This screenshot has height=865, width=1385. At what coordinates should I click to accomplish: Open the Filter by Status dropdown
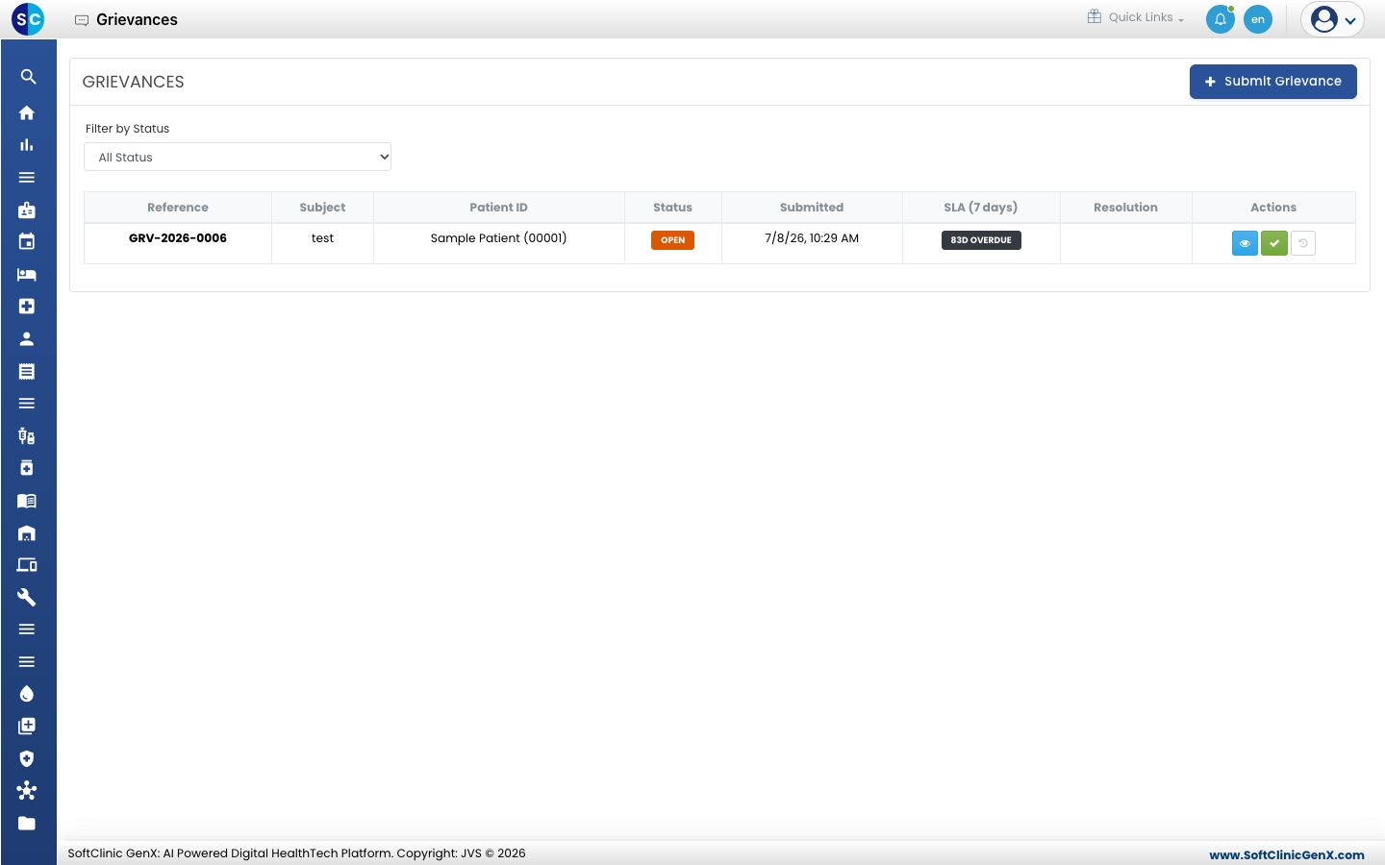pos(238,157)
